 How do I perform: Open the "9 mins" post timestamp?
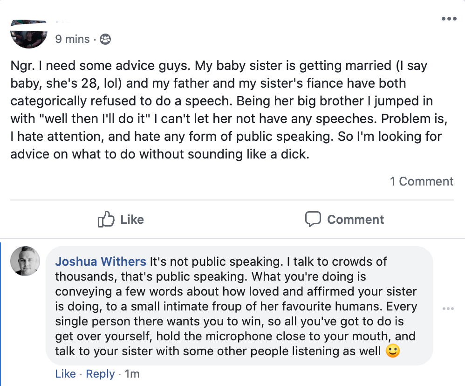(72, 39)
